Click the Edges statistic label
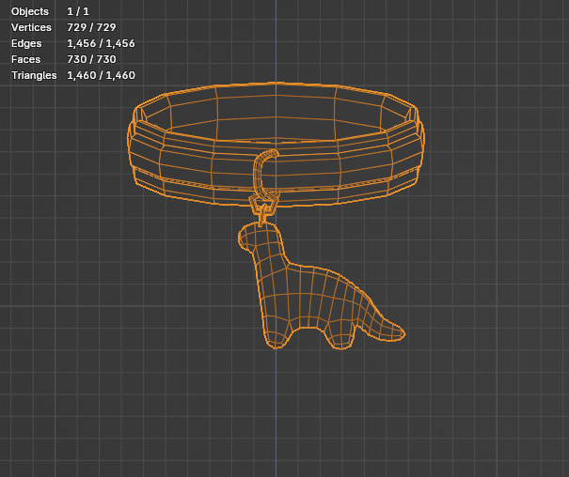 coord(26,43)
